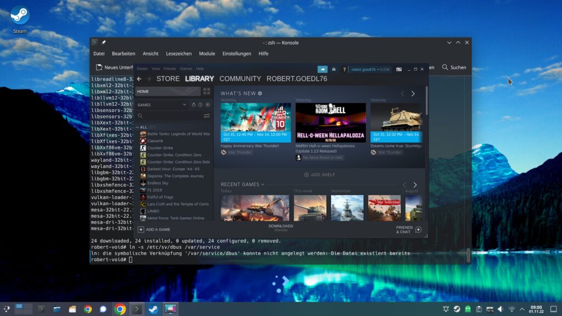Switch to the STORE tab in Steam
The width and height of the screenshot is (562, 316).
point(168,79)
